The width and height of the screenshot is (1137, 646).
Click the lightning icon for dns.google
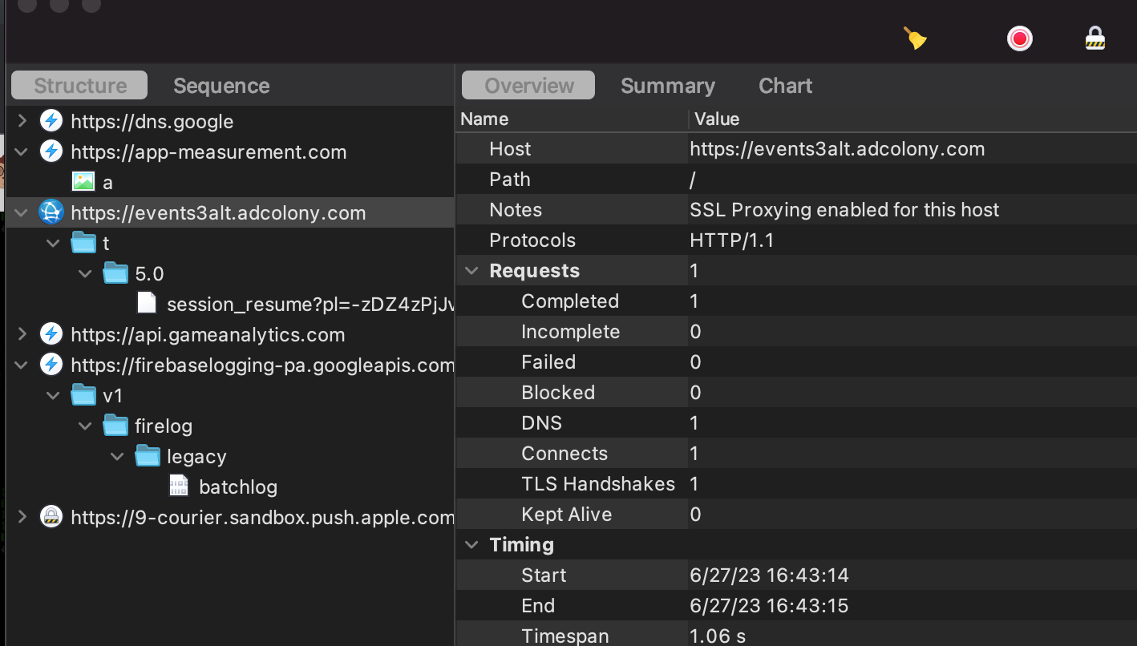51,121
